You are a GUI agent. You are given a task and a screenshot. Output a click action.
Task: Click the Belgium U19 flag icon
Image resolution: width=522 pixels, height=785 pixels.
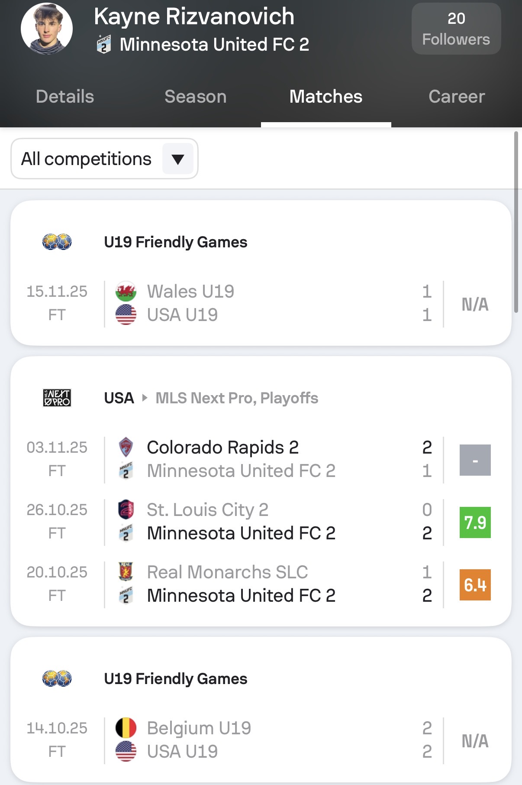126,728
